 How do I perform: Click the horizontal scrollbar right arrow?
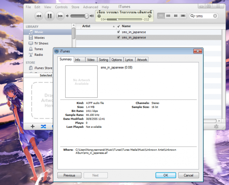pos(219,121)
